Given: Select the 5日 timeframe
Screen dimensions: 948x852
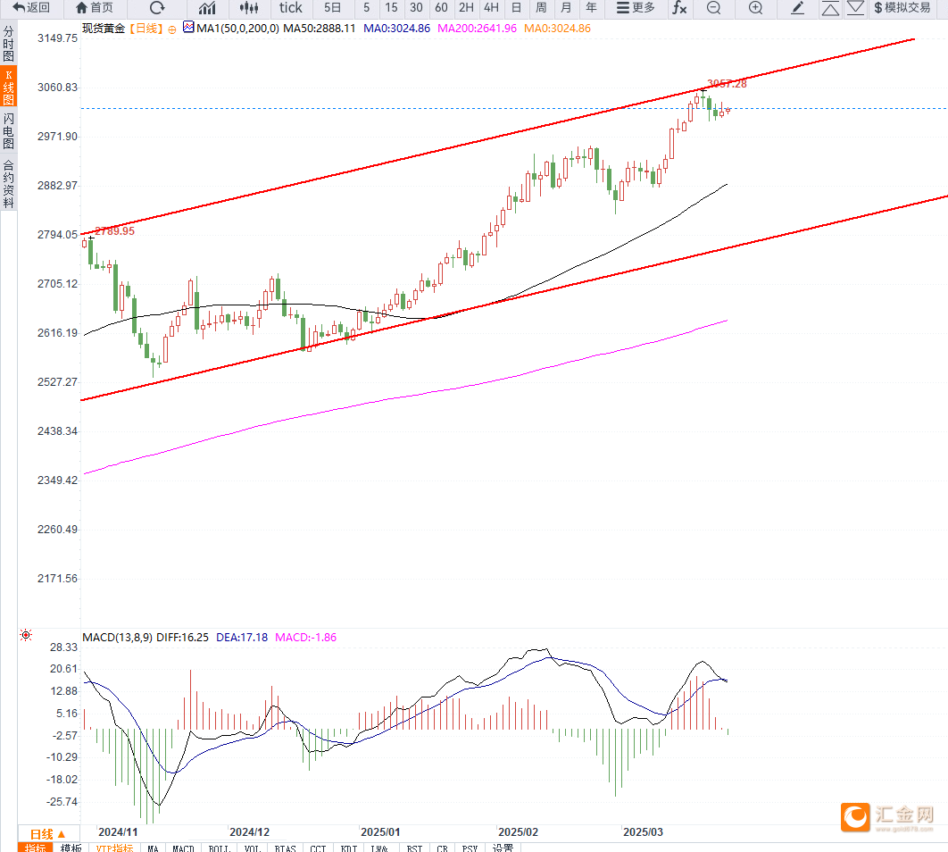Looking at the screenshot, I should pyautogui.click(x=333, y=8).
